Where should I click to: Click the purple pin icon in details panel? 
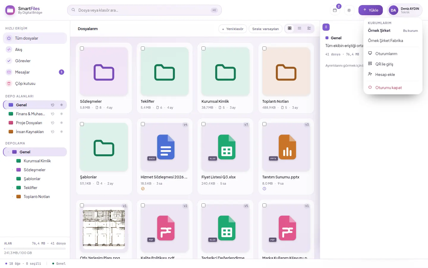coord(326,27)
